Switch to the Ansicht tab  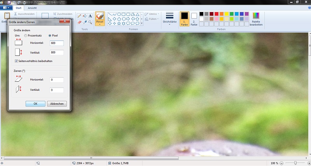(32, 8)
